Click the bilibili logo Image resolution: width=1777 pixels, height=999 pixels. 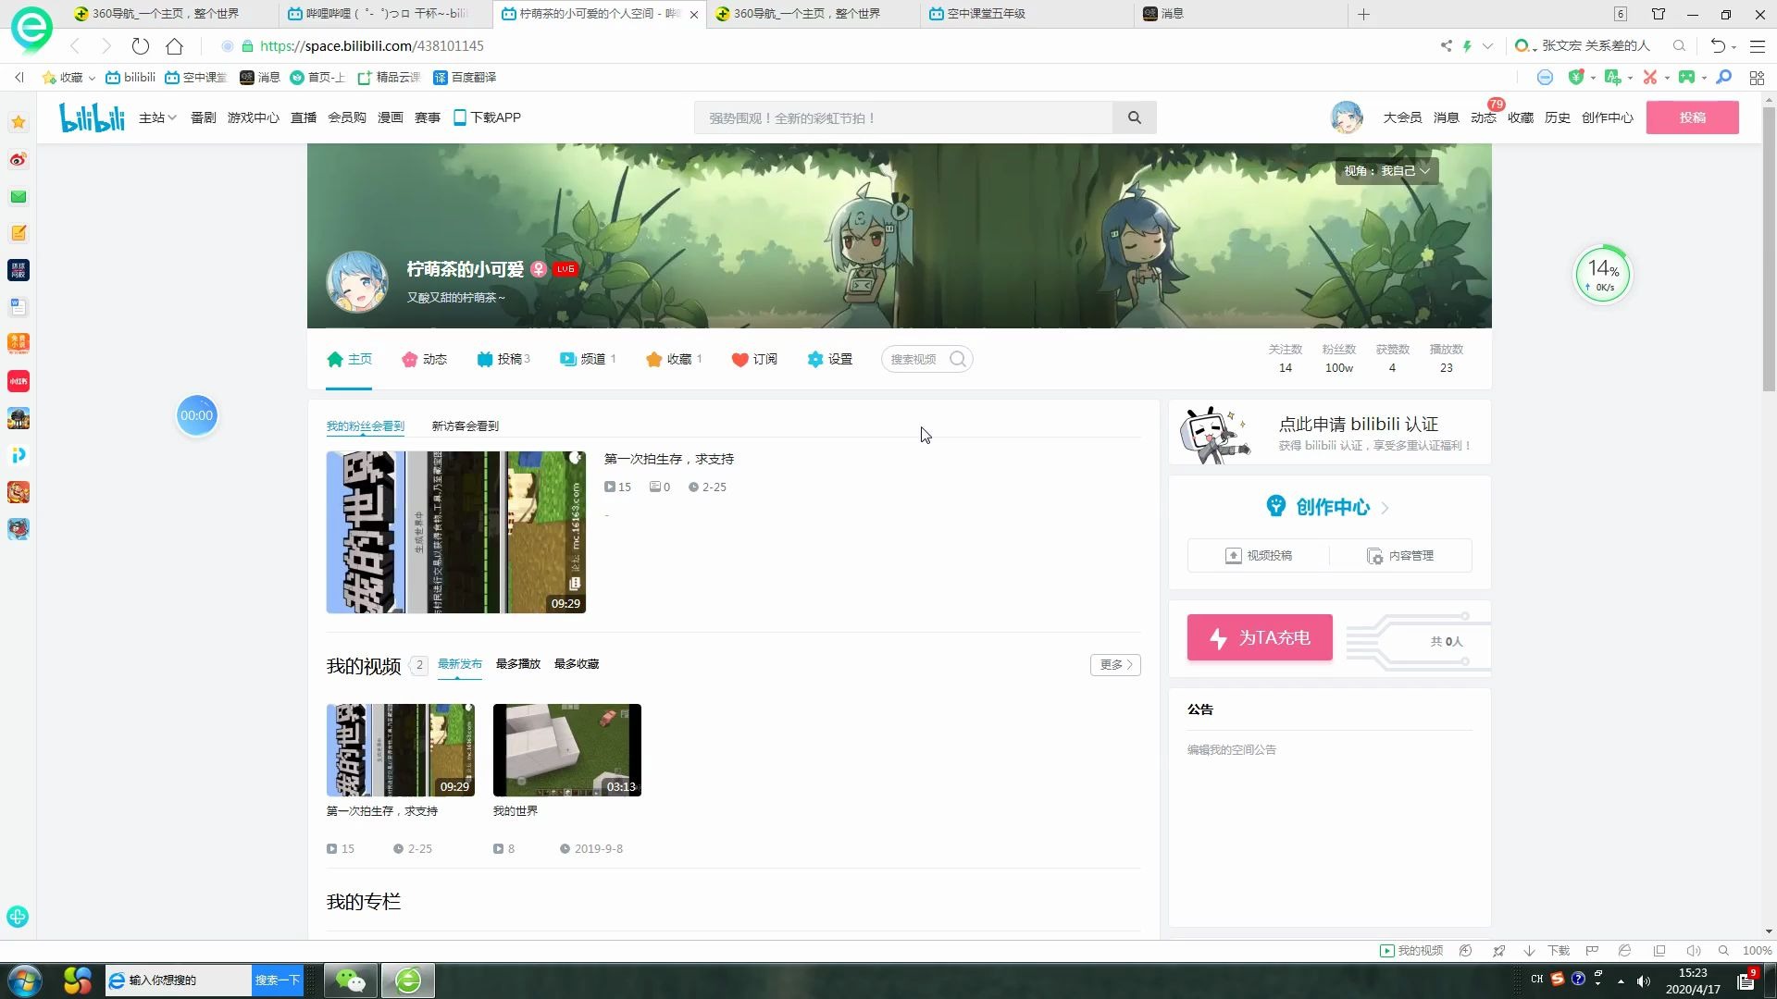tap(92, 117)
